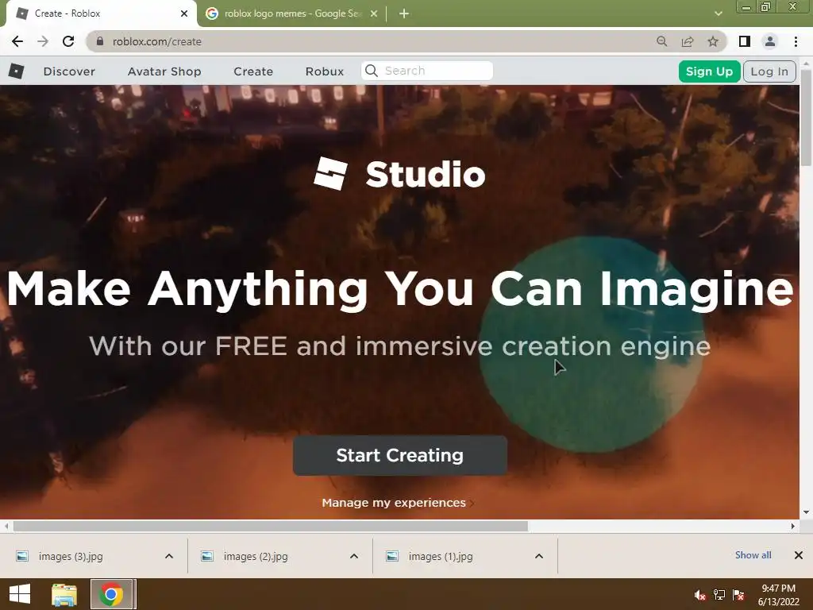Open the Avatar Shop page
This screenshot has width=813, height=610.
[164, 71]
